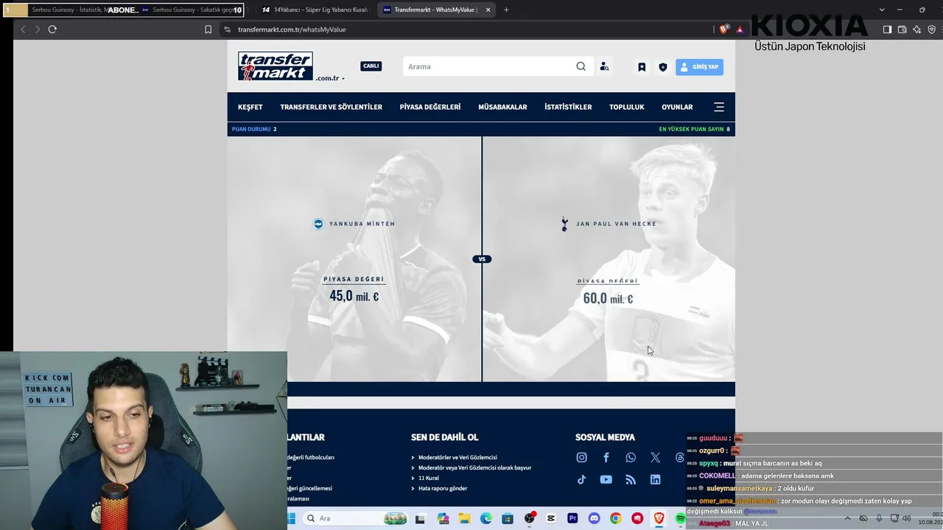Open the PİYASA DEĞERLERİ menu
943x530 pixels.
pyautogui.click(x=430, y=107)
